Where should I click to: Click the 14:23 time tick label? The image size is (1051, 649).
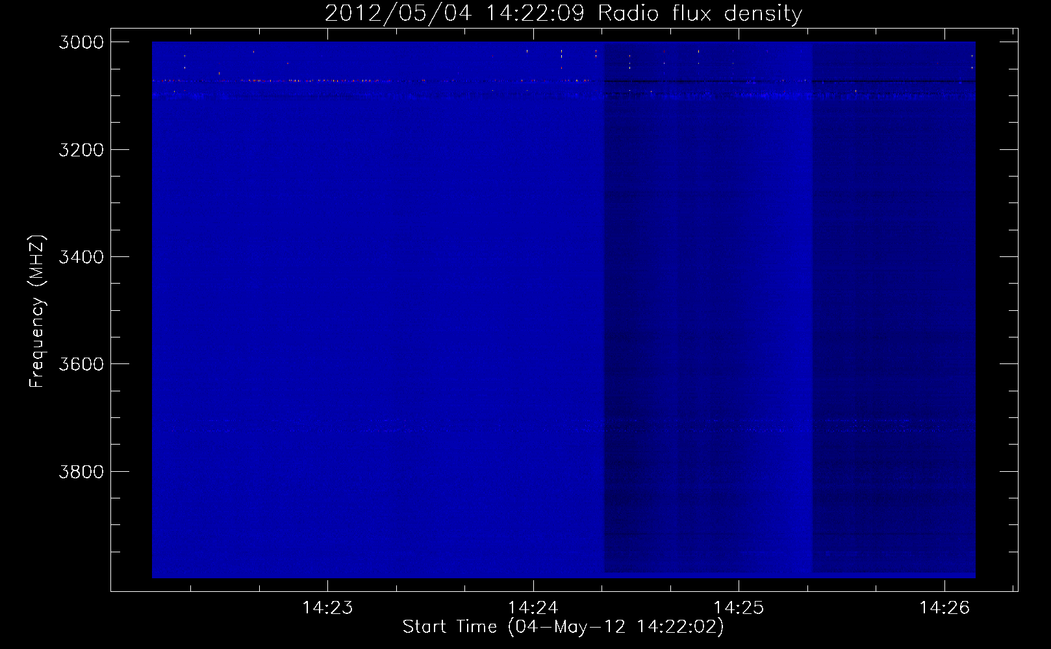point(328,607)
